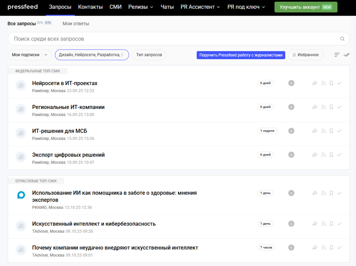Subscribe via RSS icon for "Региональные ИТ-компании"
Screen dimensions: 356x266
click(323, 107)
